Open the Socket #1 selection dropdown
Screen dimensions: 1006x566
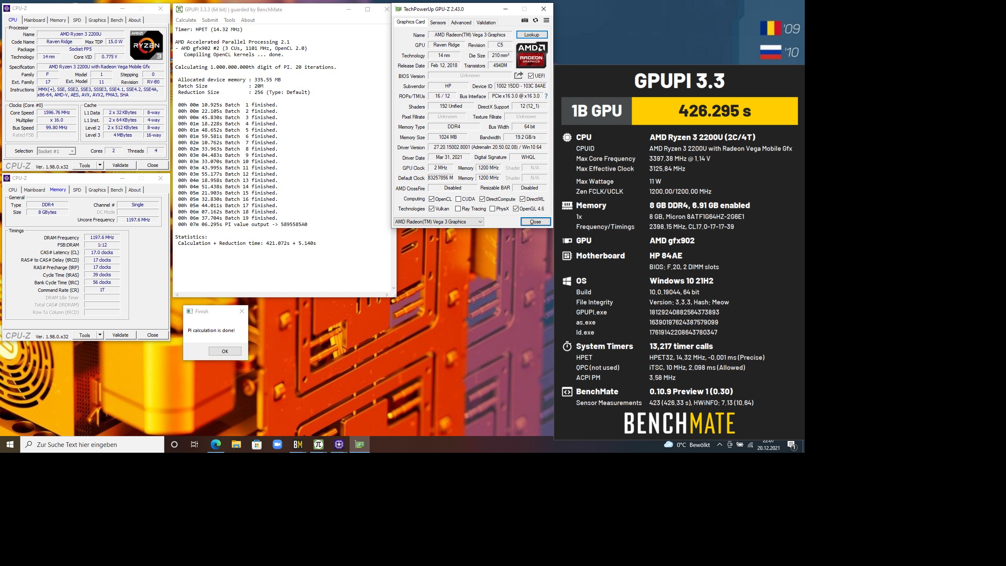click(56, 151)
